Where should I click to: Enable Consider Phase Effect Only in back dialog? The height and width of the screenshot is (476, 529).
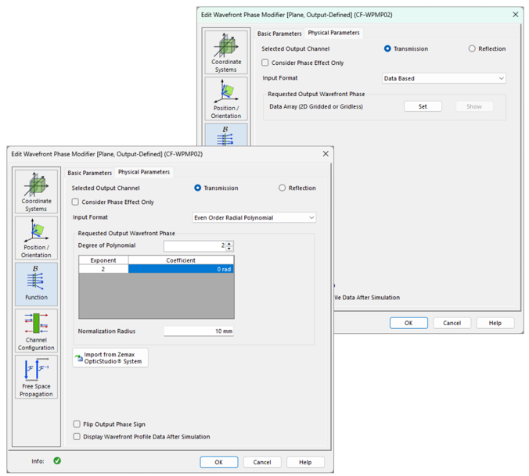tap(265, 63)
